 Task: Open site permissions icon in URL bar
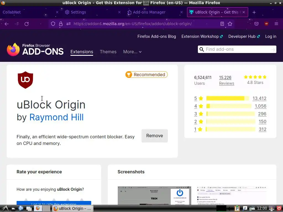69,24
